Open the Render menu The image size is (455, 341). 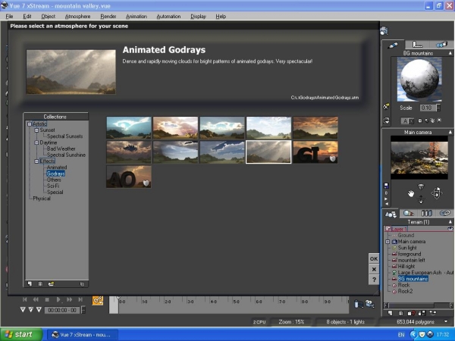point(108,16)
